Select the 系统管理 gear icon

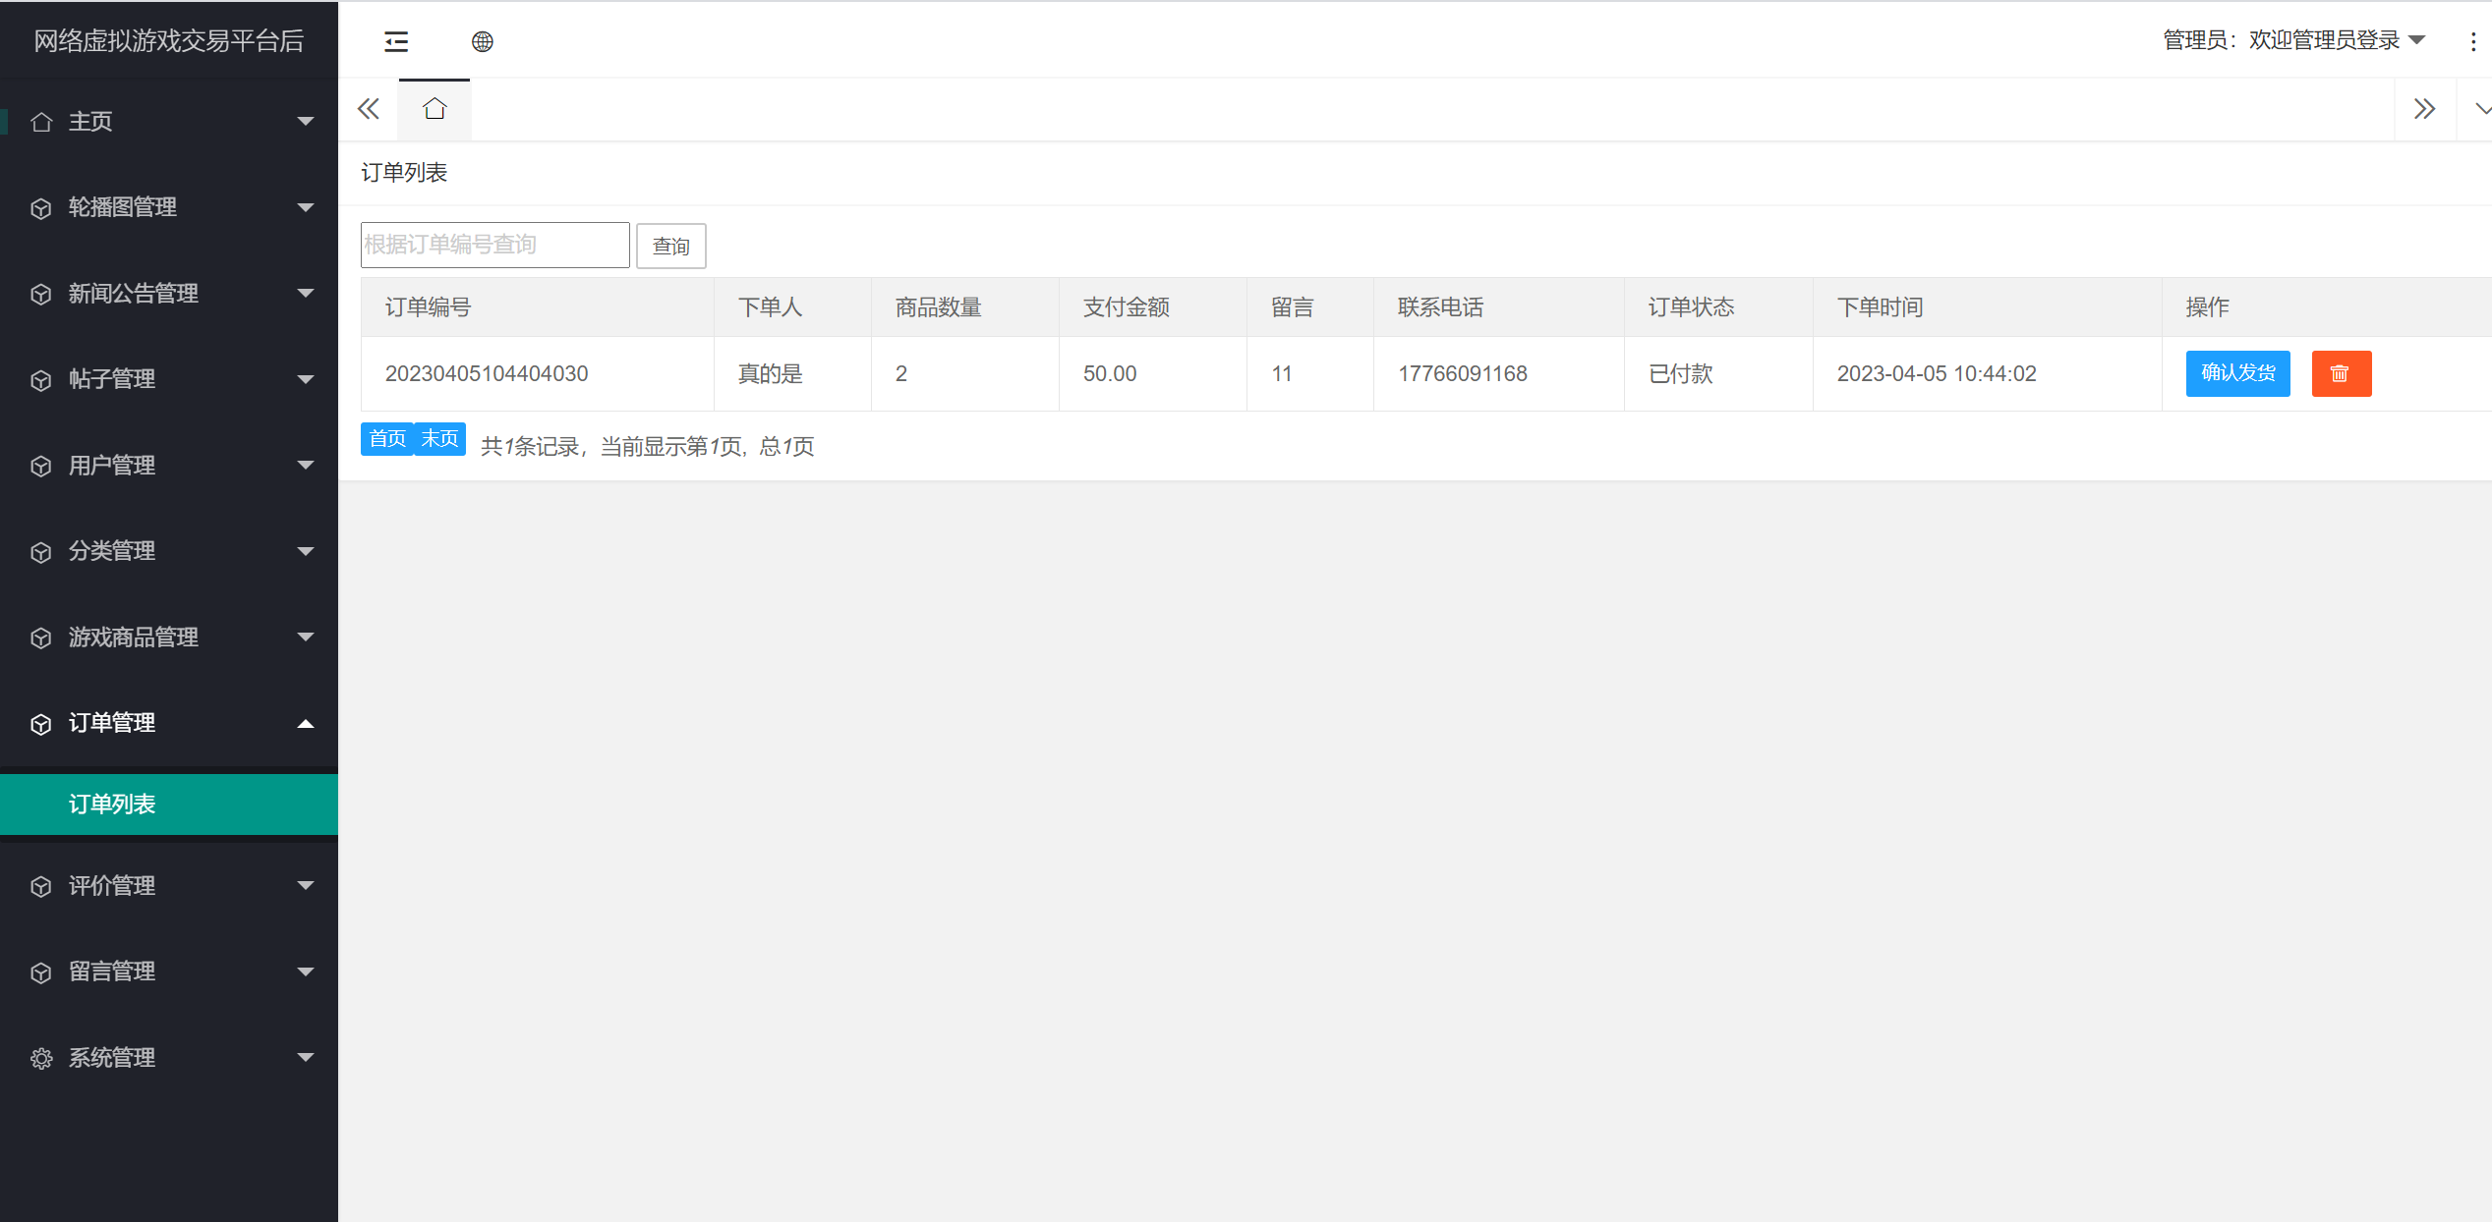[x=40, y=1058]
